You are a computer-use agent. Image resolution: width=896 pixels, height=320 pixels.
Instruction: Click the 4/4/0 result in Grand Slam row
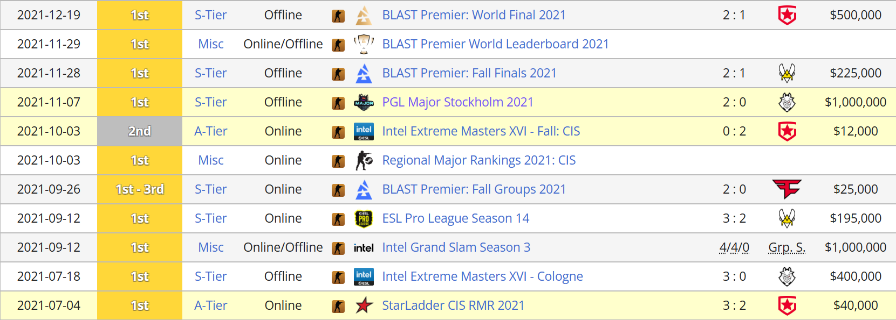point(734,247)
